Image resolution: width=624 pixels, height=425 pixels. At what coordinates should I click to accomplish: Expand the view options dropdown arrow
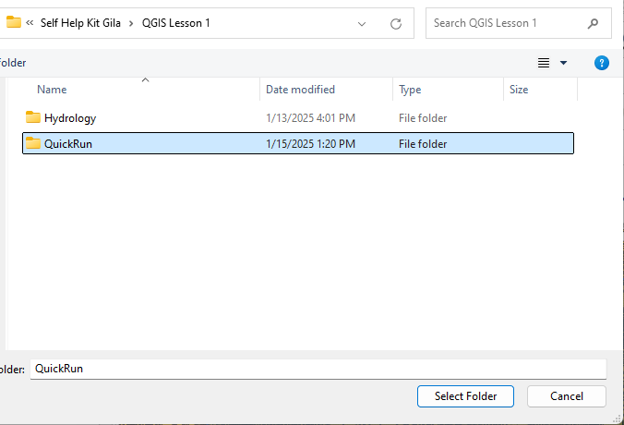coord(564,63)
